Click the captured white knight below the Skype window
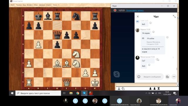Screen dimensions: 188x106 pyautogui.click(x=123, y=89)
